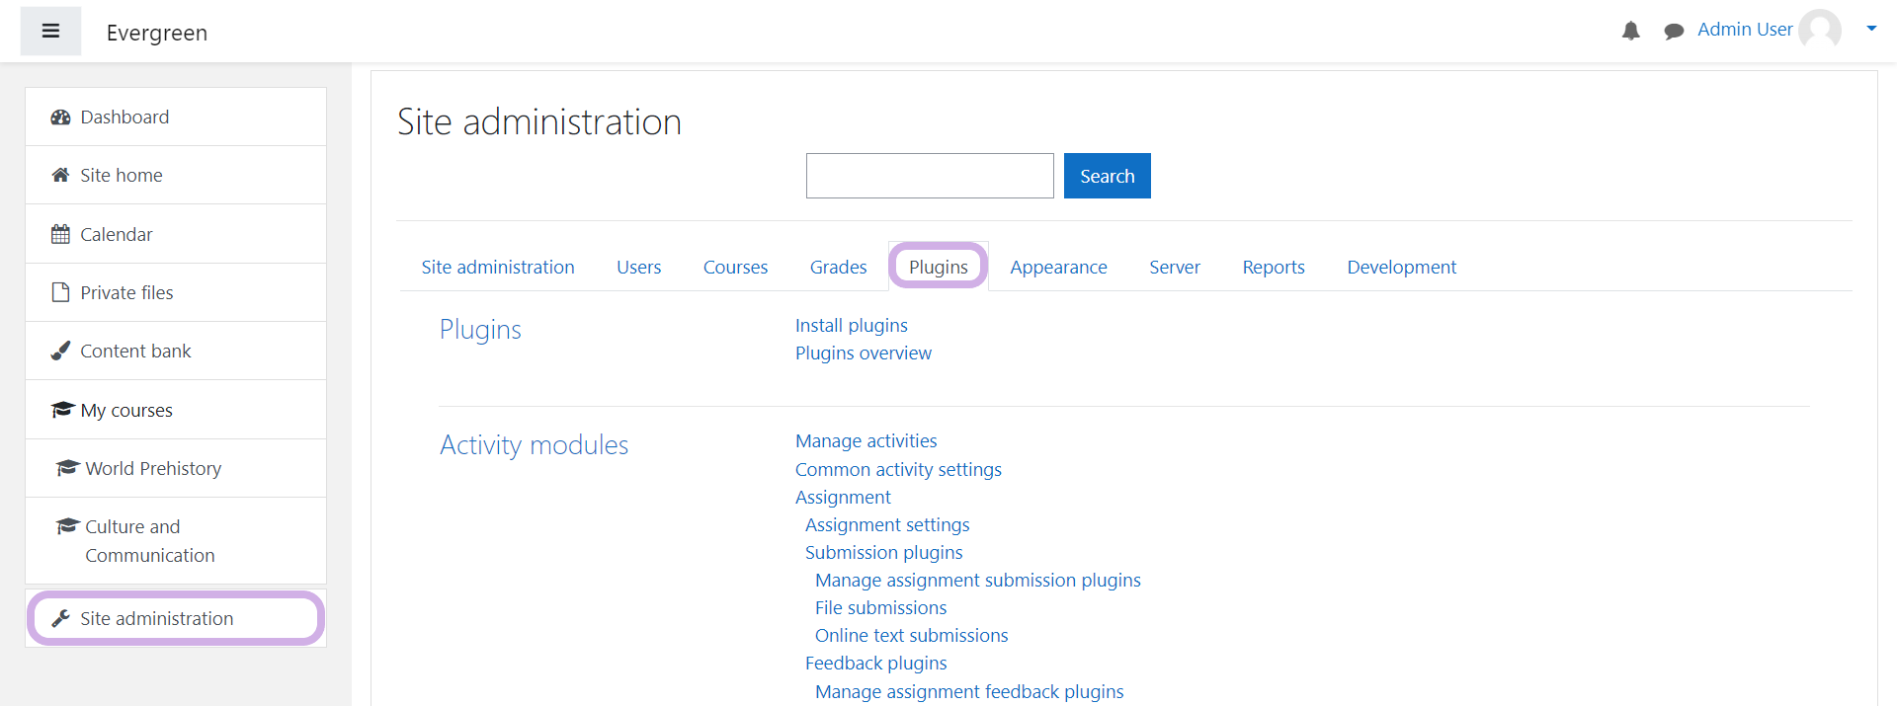Click the Private files document icon
This screenshot has width=1897, height=706.
click(x=60, y=293)
